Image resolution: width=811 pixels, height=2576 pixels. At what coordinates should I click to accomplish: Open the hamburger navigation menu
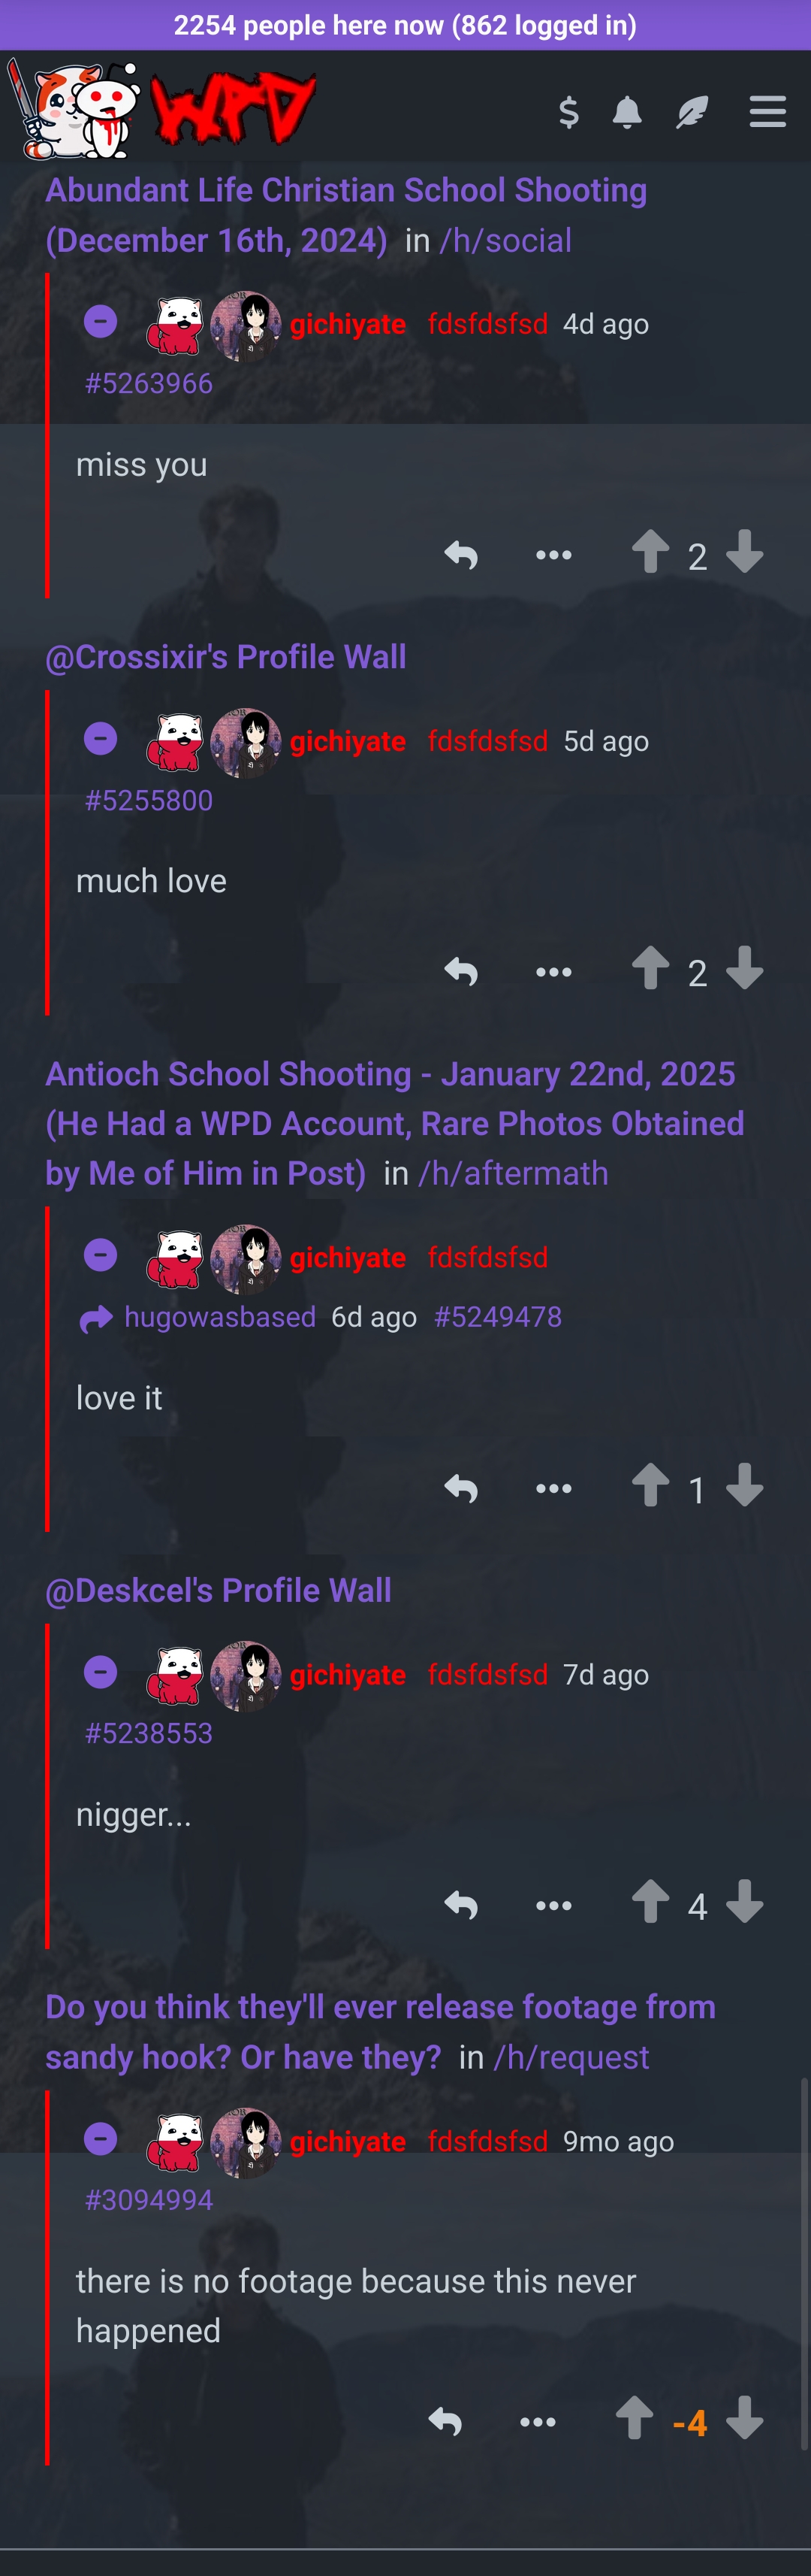click(767, 111)
